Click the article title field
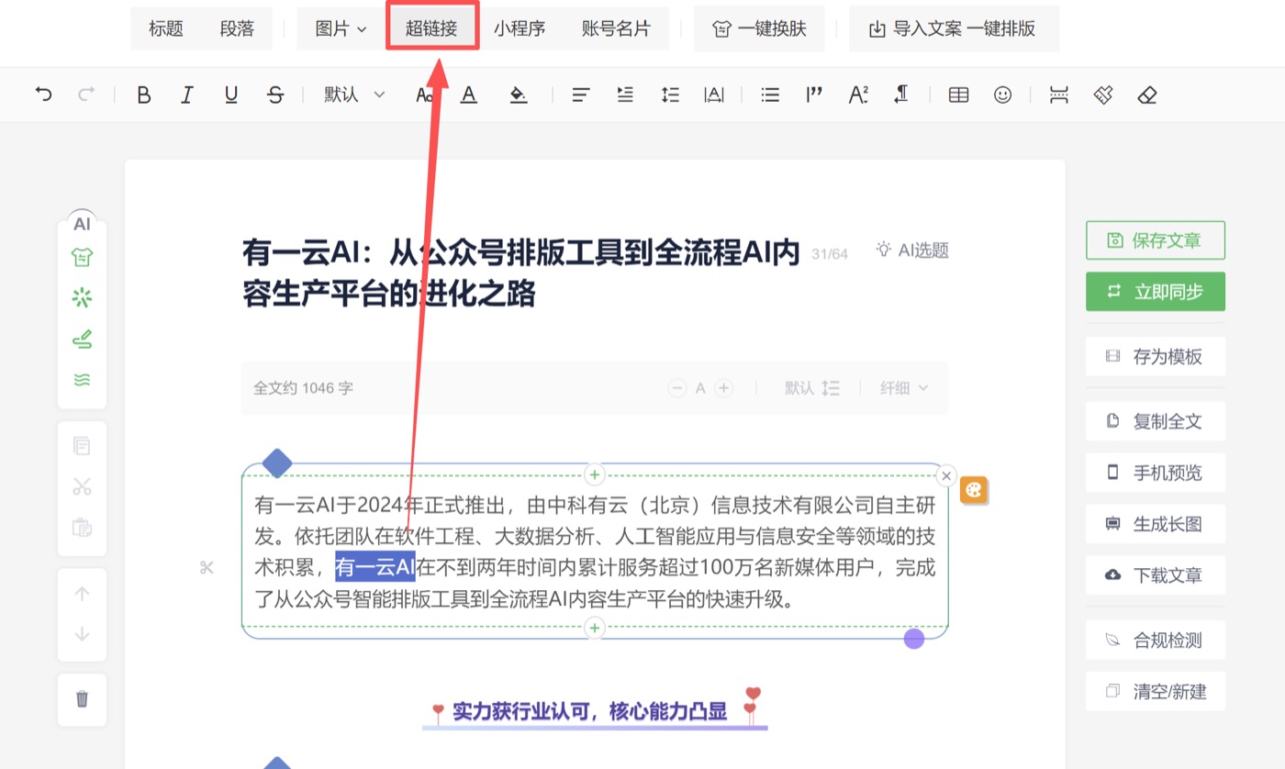The width and height of the screenshot is (1285, 769). [x=521, y=273]
